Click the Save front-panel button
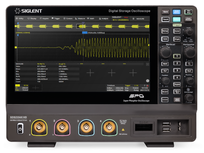 tap(165, 12)
